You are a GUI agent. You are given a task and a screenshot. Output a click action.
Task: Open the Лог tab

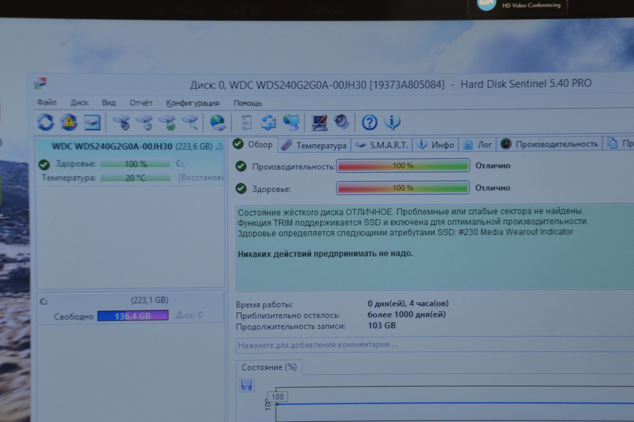(477, 145)
